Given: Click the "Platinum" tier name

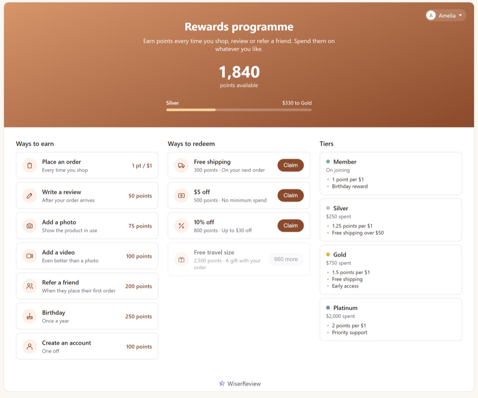Looking at the screenshot, I should pyautogui.click(x=345, y=308).
